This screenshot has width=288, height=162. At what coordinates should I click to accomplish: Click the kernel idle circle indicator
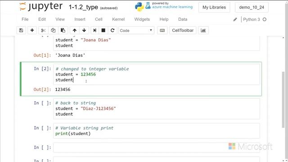tap(265, 19)
